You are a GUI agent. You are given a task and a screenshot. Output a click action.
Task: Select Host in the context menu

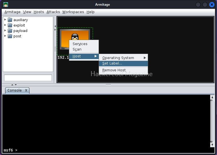tap(84, 56)
